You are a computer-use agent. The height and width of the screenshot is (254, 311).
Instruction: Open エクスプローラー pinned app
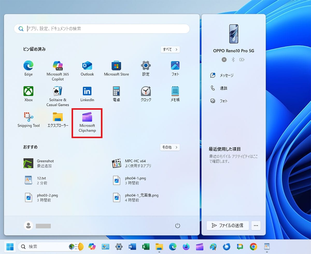pyautogui.click(x=58, y=120)
